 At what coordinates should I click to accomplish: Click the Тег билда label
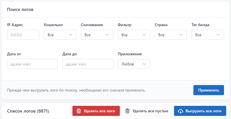pos(200,25)
